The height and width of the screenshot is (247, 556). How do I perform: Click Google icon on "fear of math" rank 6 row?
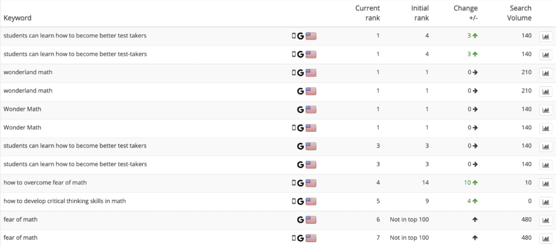[x=300, y=220]
